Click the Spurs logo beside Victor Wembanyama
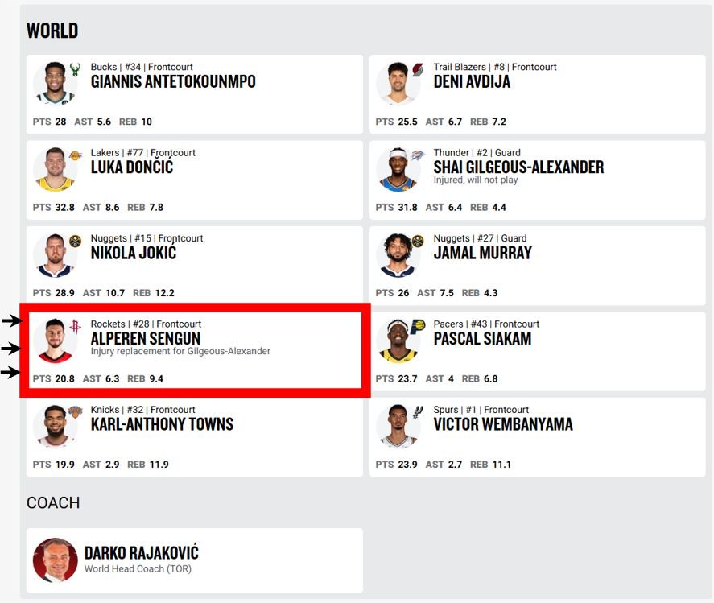 (x=418, y=412)
